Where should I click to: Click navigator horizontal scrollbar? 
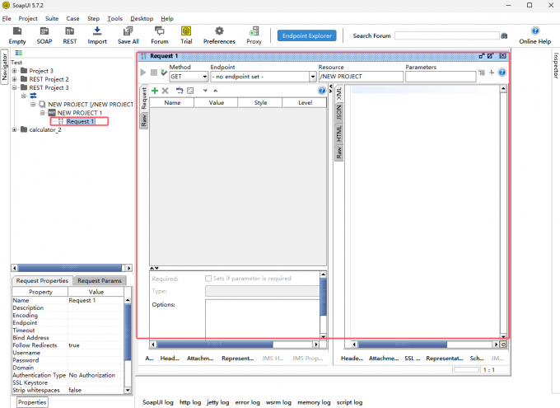(x=72, y=268)
